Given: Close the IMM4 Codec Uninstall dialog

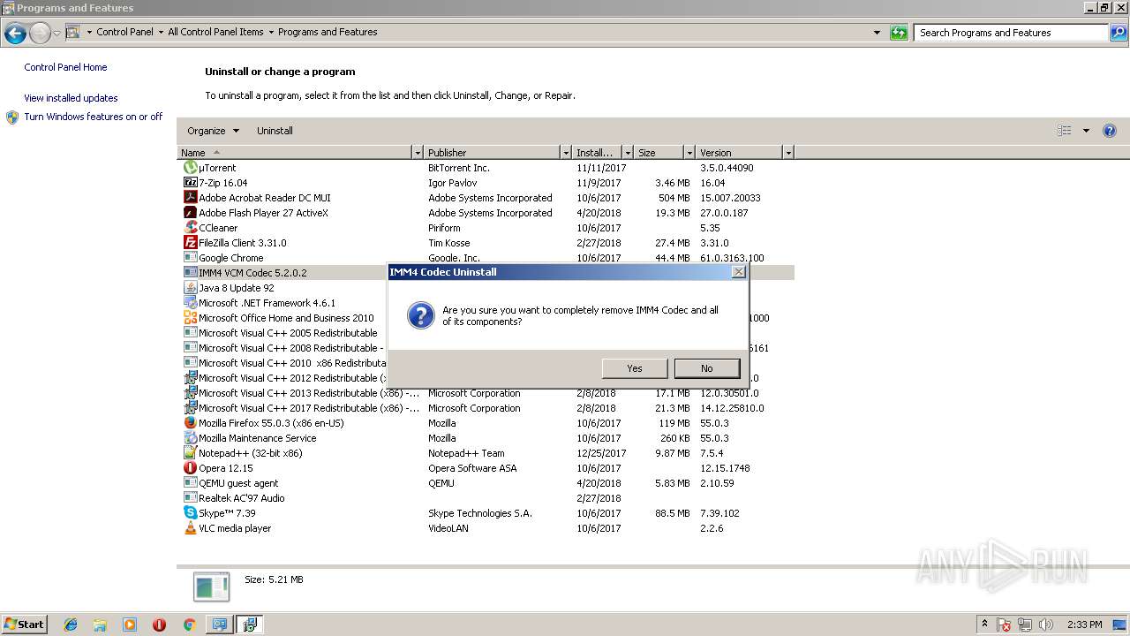Looking at the screenshot, I should click(x=739, y=272).
